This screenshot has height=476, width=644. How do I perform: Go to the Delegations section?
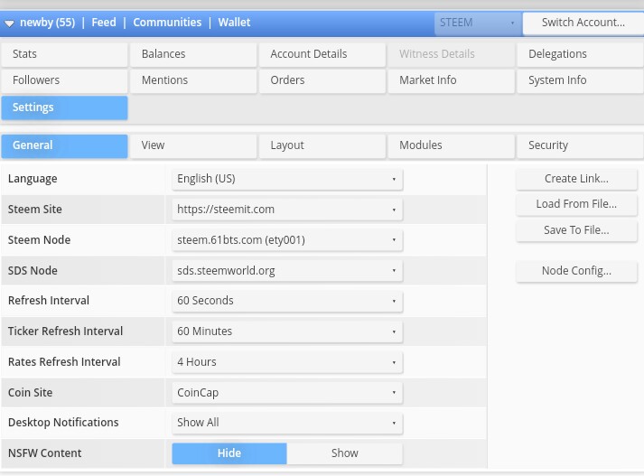(x=580, y=54)
